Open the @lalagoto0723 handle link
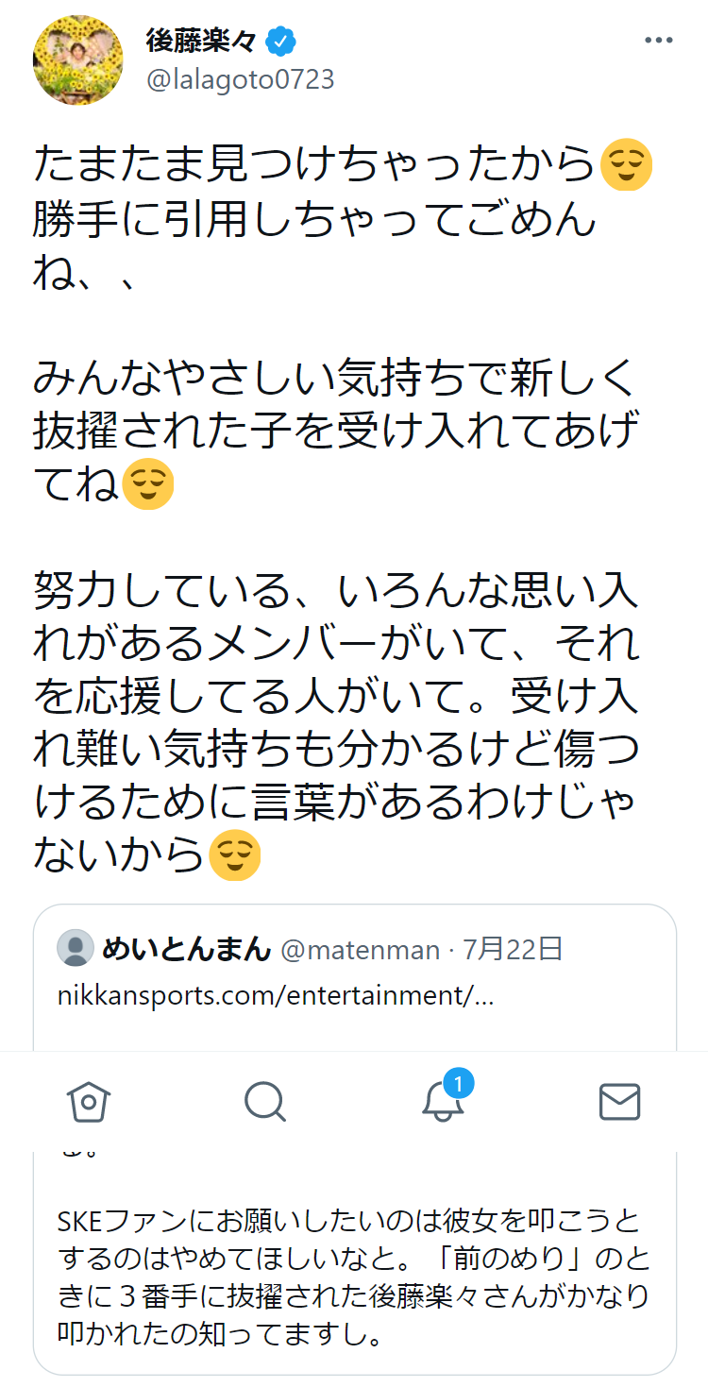708x1387 pixels. click(240, 79)
